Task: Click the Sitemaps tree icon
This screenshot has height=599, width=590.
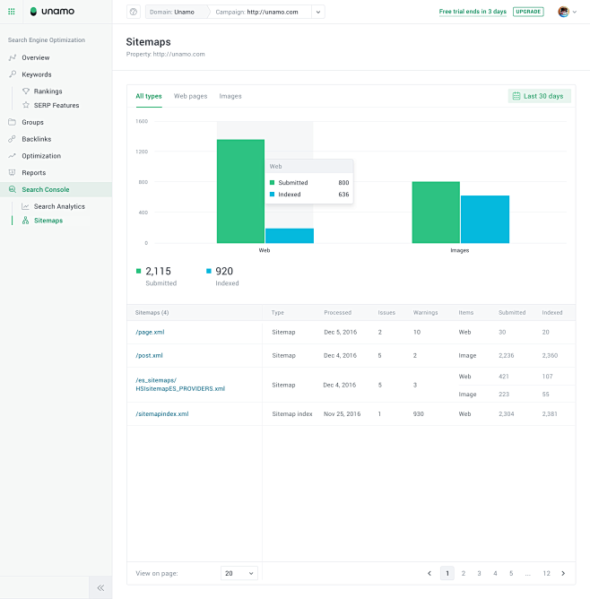Action: [x=26, y=221]
